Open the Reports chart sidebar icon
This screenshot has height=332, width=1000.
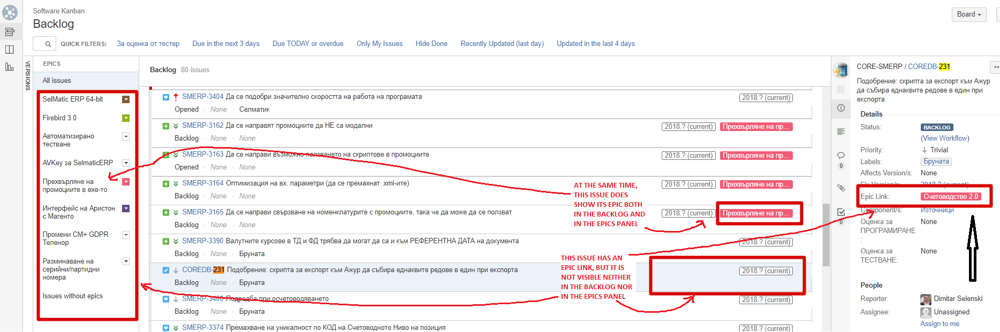(x=10, y=67)
